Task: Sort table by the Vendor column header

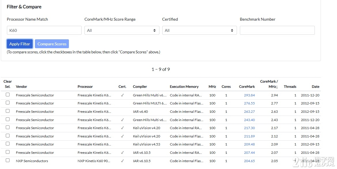Action: tap(22, 87)
